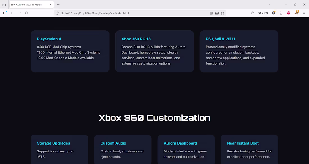Select the Elite Console Mods & Repairs tab
Viewport: 309px width, 164px height.
pos(31,4)
